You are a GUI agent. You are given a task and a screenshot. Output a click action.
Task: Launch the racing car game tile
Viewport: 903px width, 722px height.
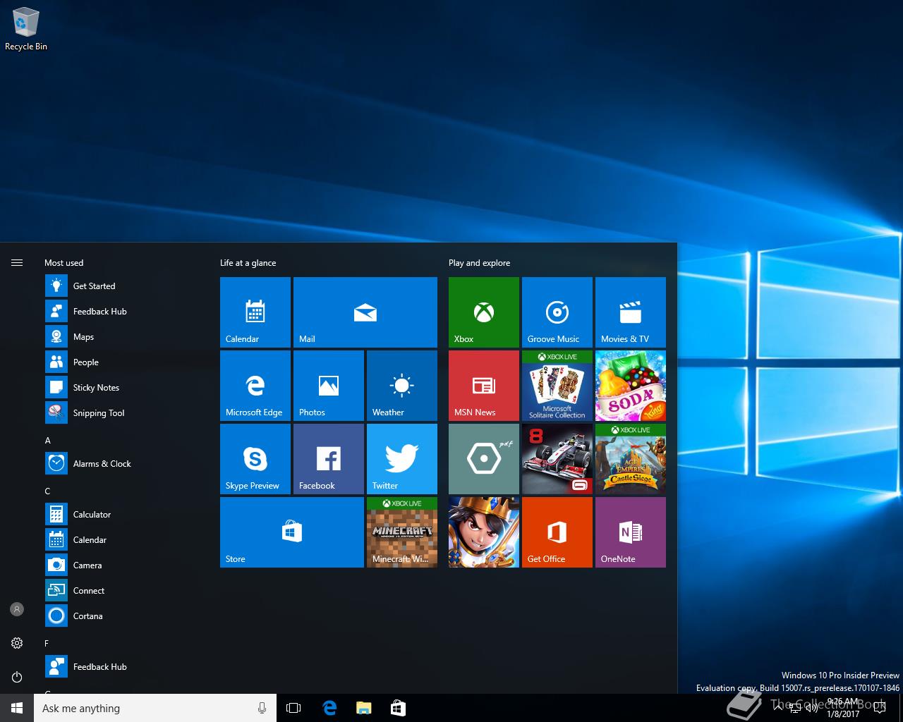(557, 459)
